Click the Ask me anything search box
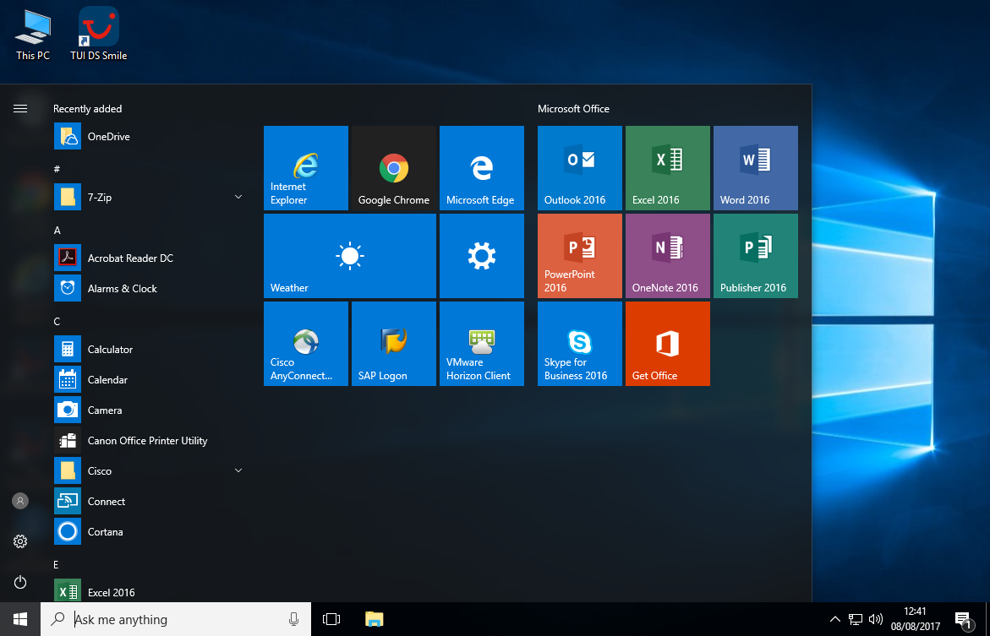This screenshot has width=990, height=636. [x=176, y=619]
